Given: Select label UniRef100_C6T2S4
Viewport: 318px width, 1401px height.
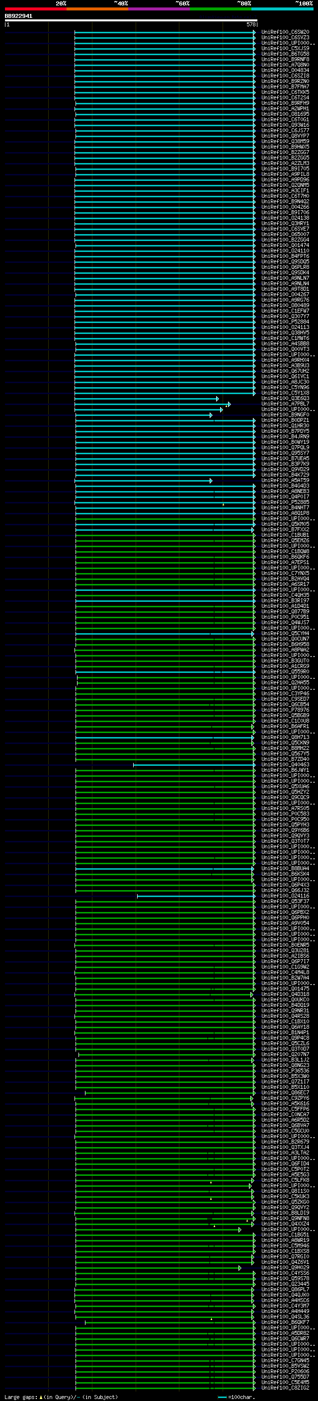Looking at the screenshot, I should click(285, 98).
